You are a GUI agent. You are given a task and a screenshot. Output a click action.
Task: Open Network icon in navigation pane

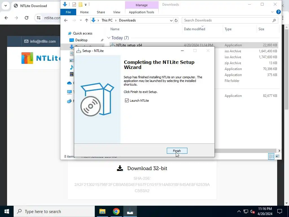coord(69,101)
